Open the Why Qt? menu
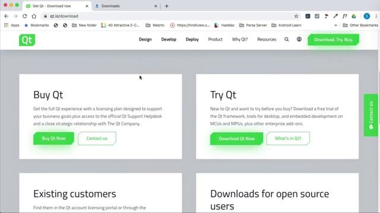The width and height of the screenshot is (380, 213). click(240, 40)
